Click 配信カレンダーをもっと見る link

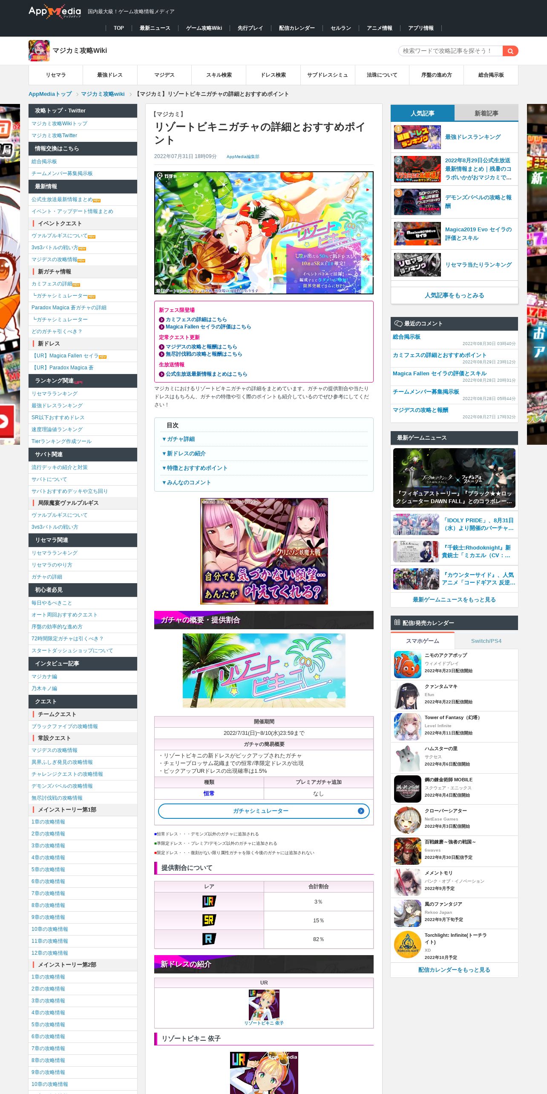click(x=454, y=970)
